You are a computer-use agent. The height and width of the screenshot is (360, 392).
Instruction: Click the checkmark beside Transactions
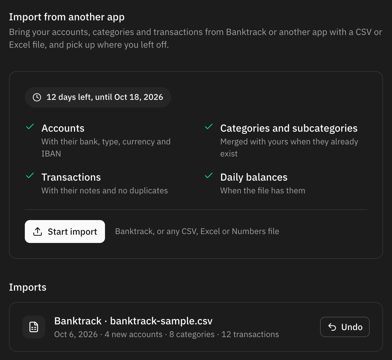[x=30, y=176]
